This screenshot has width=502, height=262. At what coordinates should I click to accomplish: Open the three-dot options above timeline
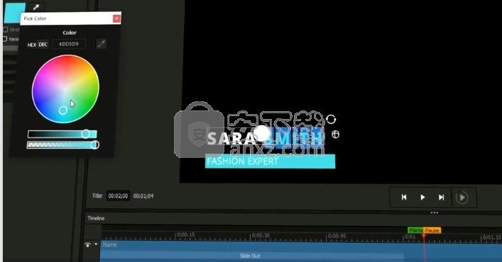434,212
